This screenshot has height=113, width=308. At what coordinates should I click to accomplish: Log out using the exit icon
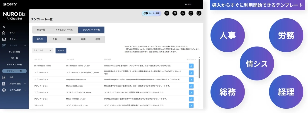tap(199, 13)
